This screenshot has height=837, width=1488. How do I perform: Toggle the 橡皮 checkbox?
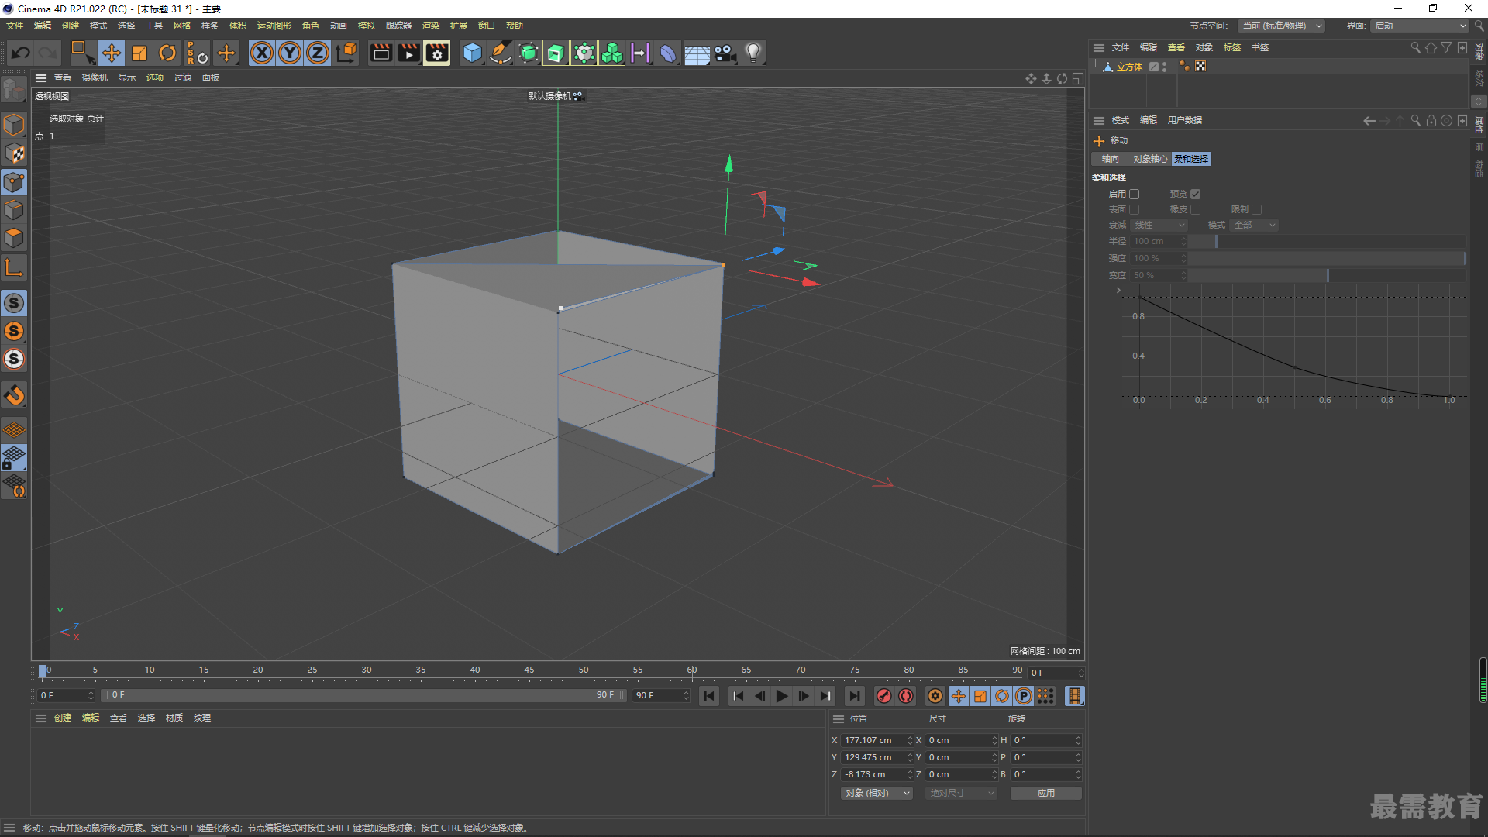(1196, 209)
